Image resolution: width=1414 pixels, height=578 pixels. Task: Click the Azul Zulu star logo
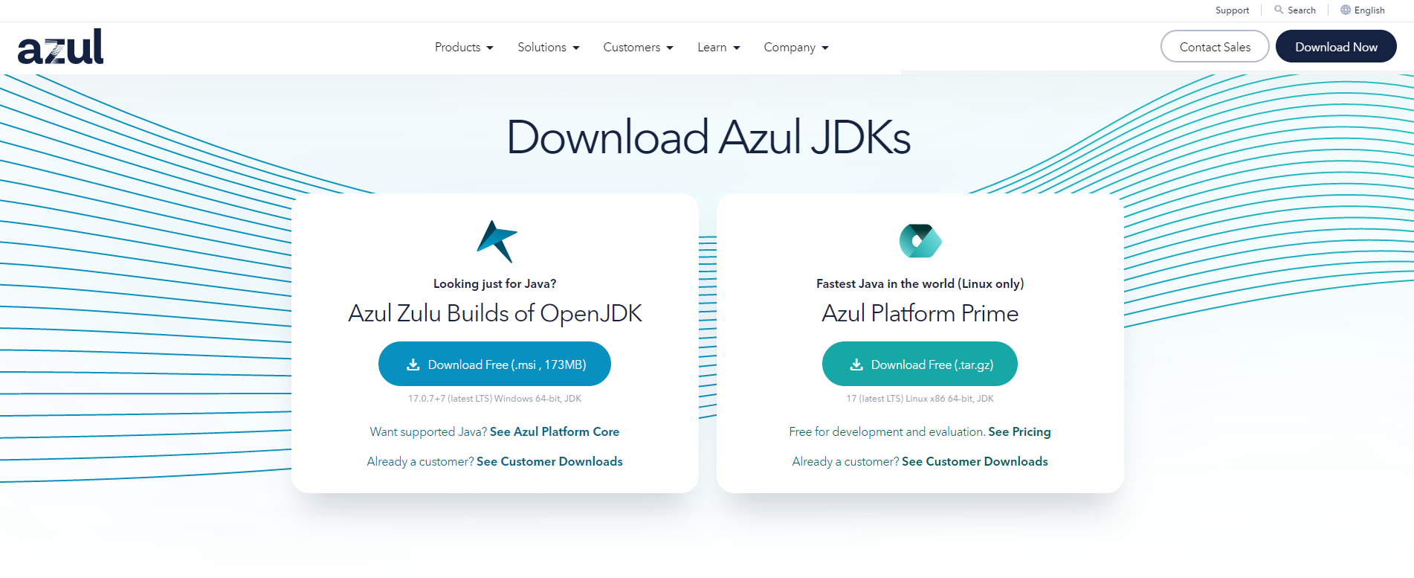497,241
